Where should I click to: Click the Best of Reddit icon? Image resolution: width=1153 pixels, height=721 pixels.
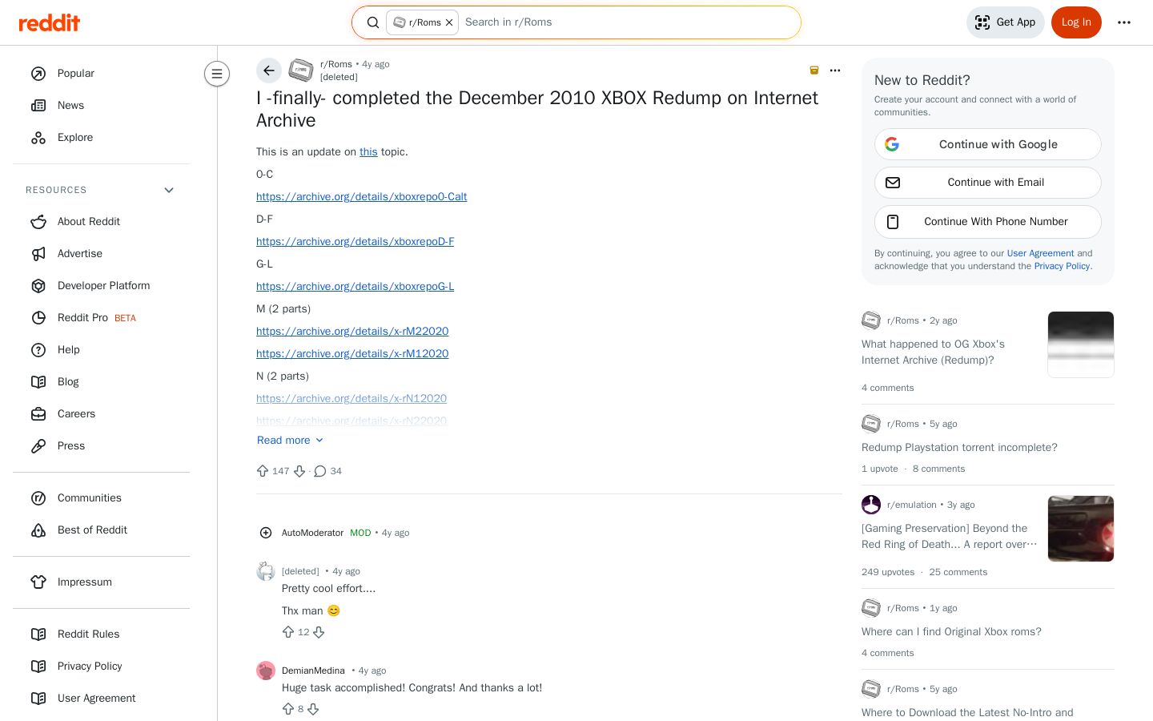click(38, 530)
